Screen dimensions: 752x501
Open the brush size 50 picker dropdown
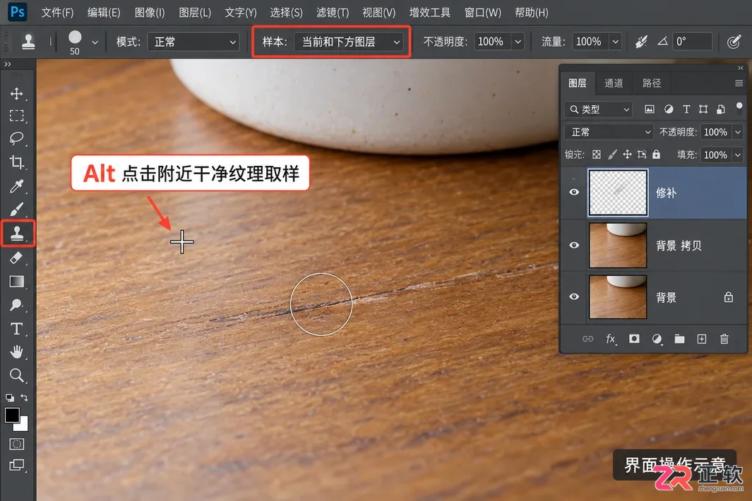[95, 42]
